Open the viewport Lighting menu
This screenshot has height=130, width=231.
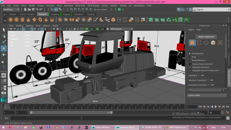pyautogui.click(x=29, y=26)
